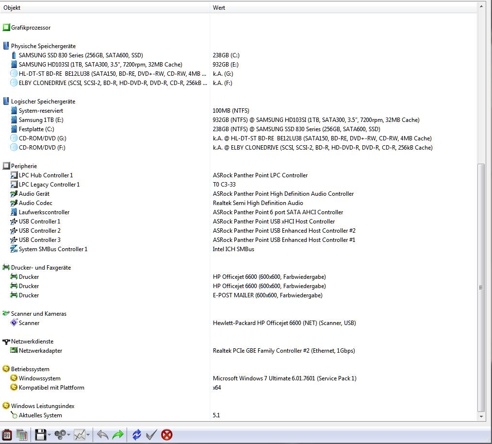Click the value "Intel ICH SMBus"
Screen dimensions: 492x444
pyautogui.click(x=233, y=249)
